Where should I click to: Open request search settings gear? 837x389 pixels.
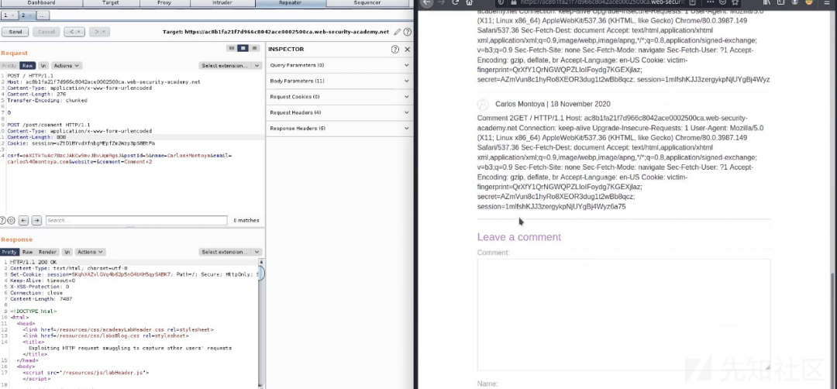tap(11, 220)
